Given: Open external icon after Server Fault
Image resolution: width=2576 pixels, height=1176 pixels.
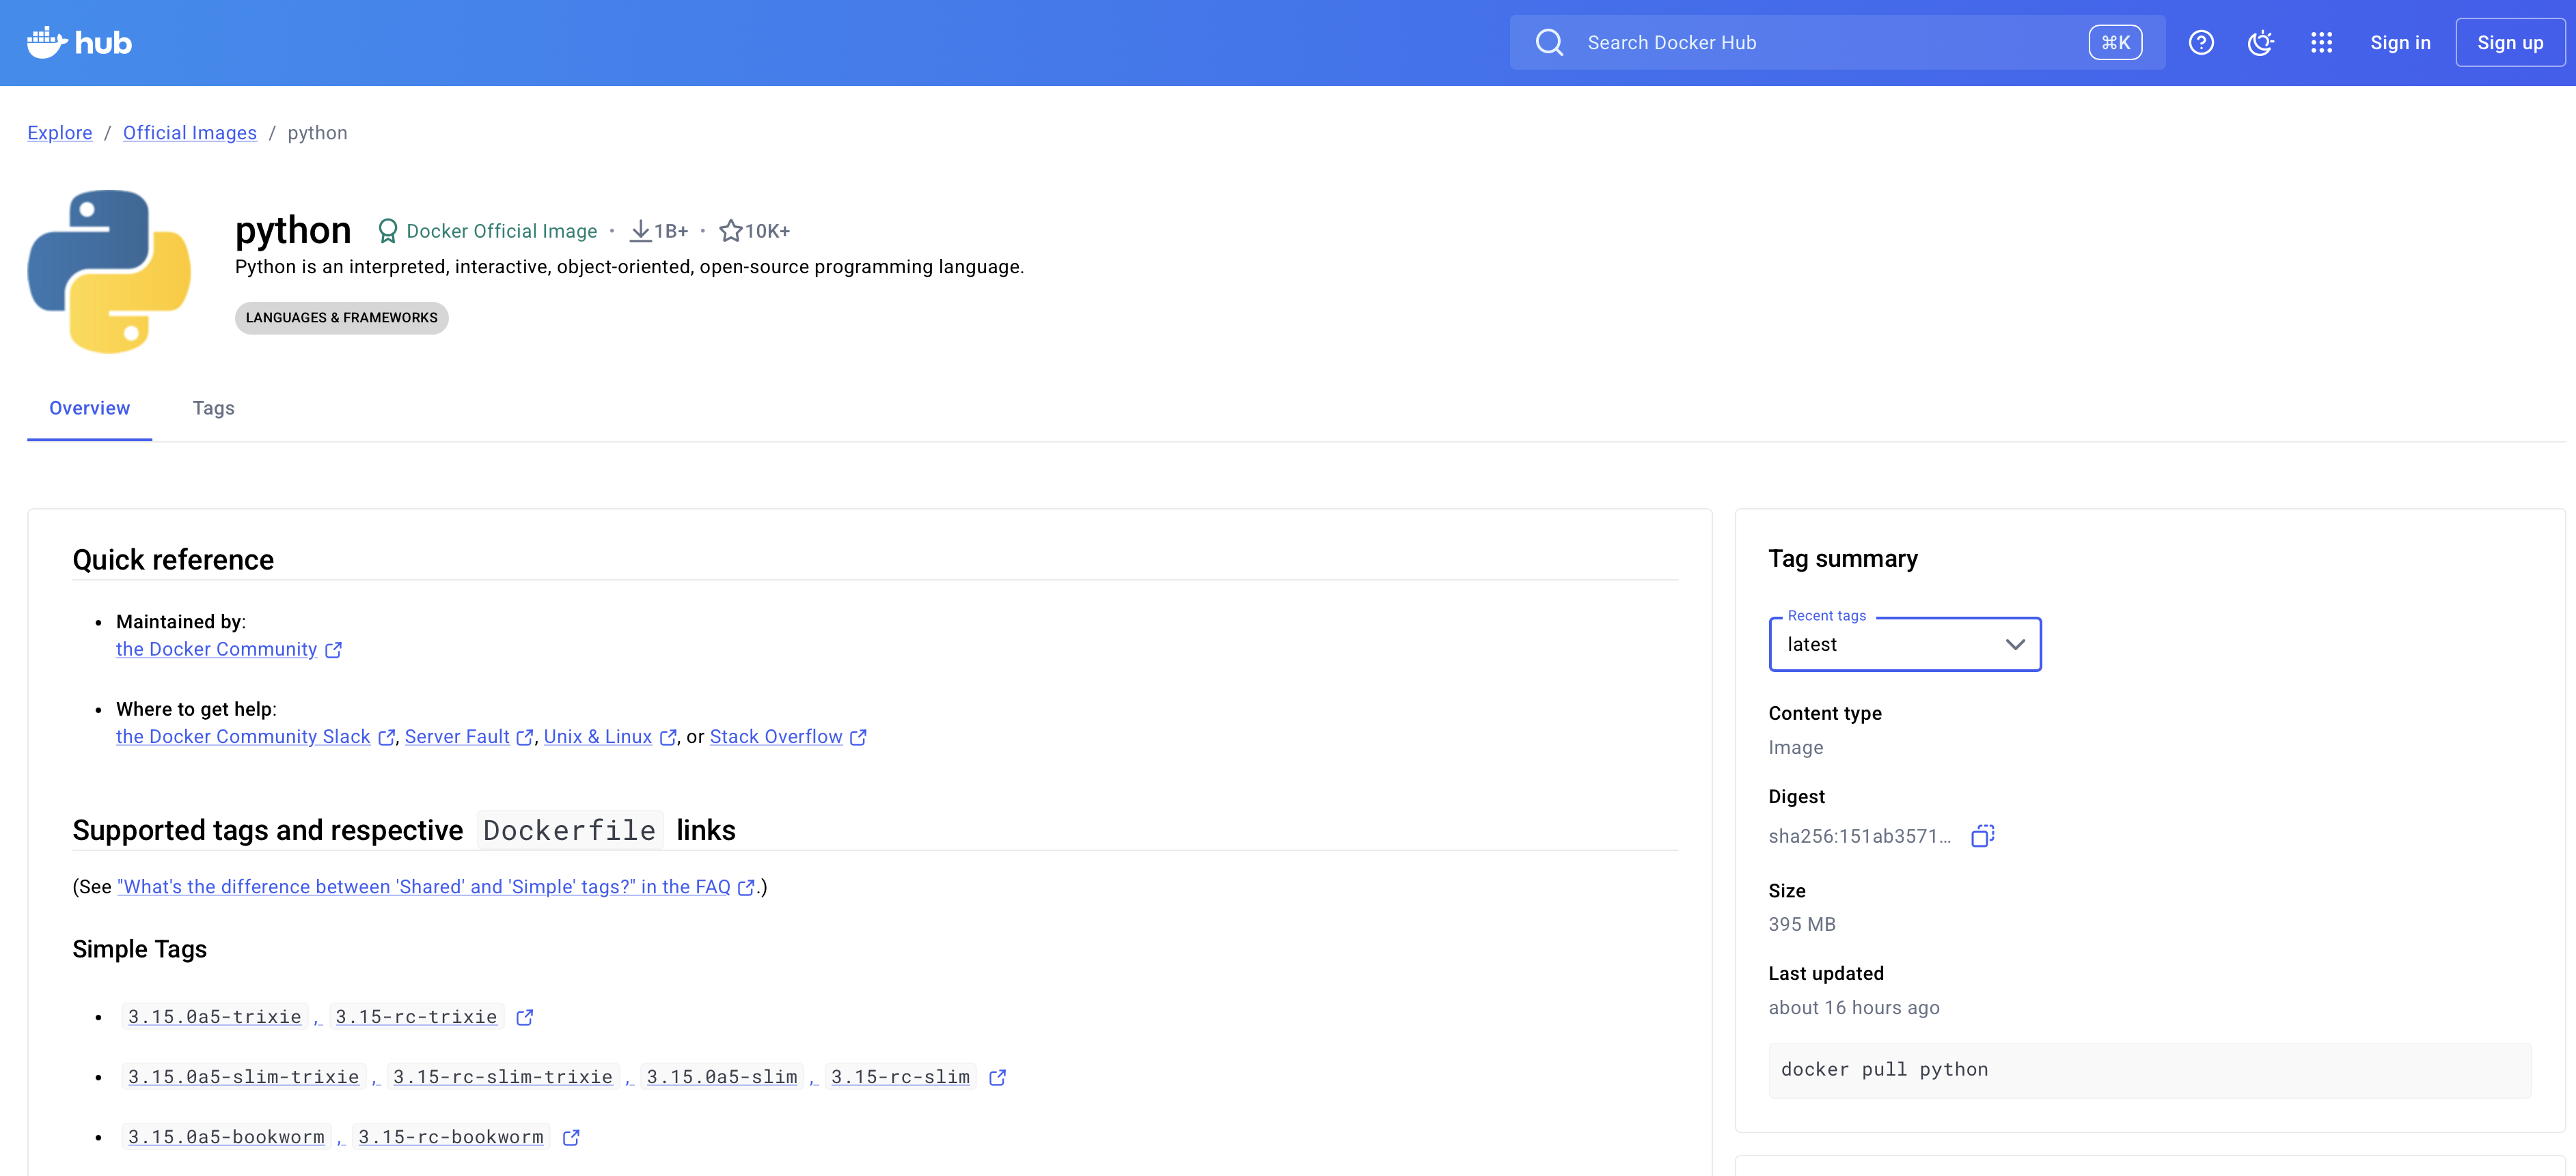Looking at the screenshot, I should point(525,738).
